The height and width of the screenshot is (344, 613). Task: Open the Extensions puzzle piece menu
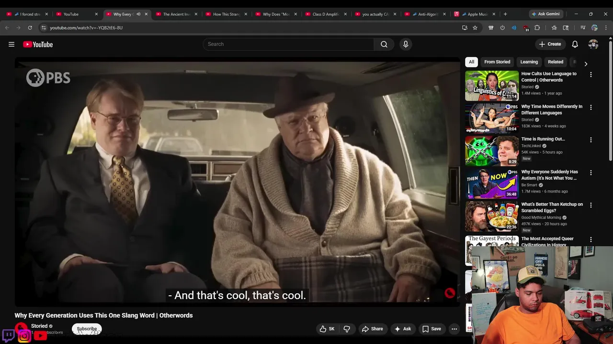point(537,28)
